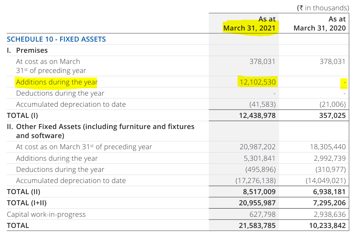
Task: Click the highlighted "As at March 31, 2021" column header
Action: coord(250,24)
